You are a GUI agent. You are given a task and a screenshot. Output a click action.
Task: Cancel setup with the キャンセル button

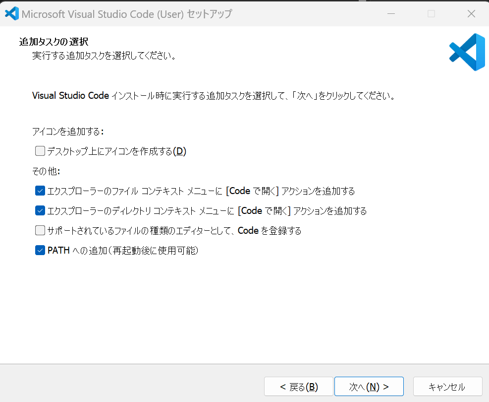[x=447, y=387]
